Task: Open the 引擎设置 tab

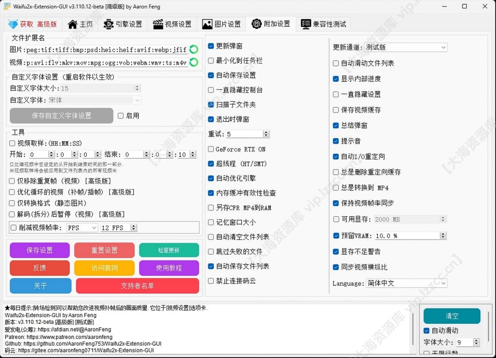Action: [123, 24]
